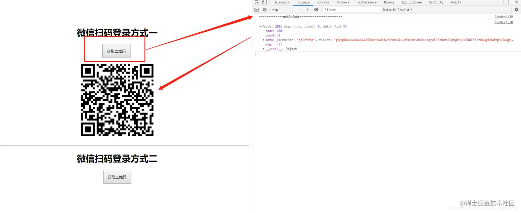Show the console sidebar
This screenshot has height=213, width=521.
(257, 10)
